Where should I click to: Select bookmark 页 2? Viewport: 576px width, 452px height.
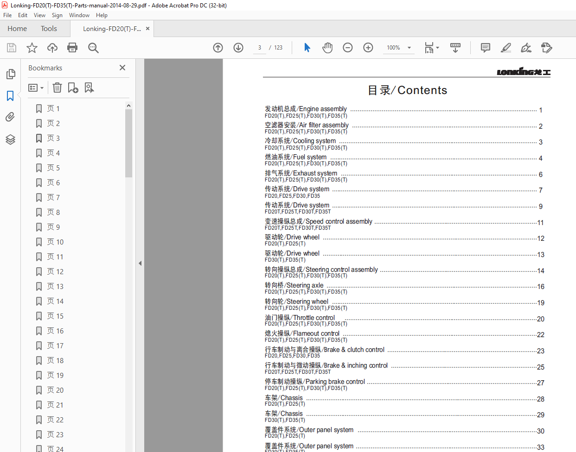[53, 123]
